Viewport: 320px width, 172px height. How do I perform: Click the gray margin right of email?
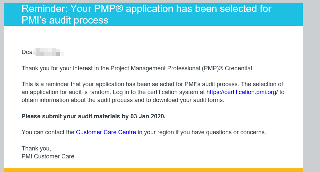311,86
